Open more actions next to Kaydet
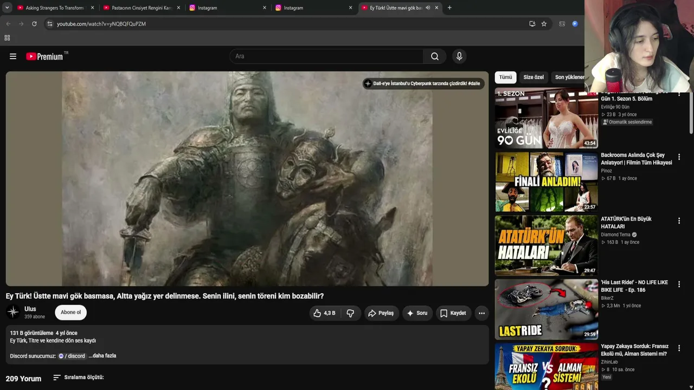 coord(481,313)
